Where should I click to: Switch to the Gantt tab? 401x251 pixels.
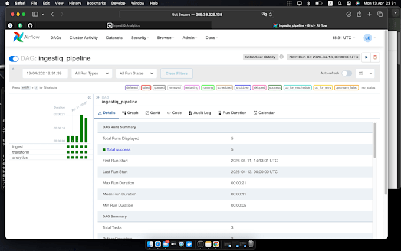(x=153, y=113)
